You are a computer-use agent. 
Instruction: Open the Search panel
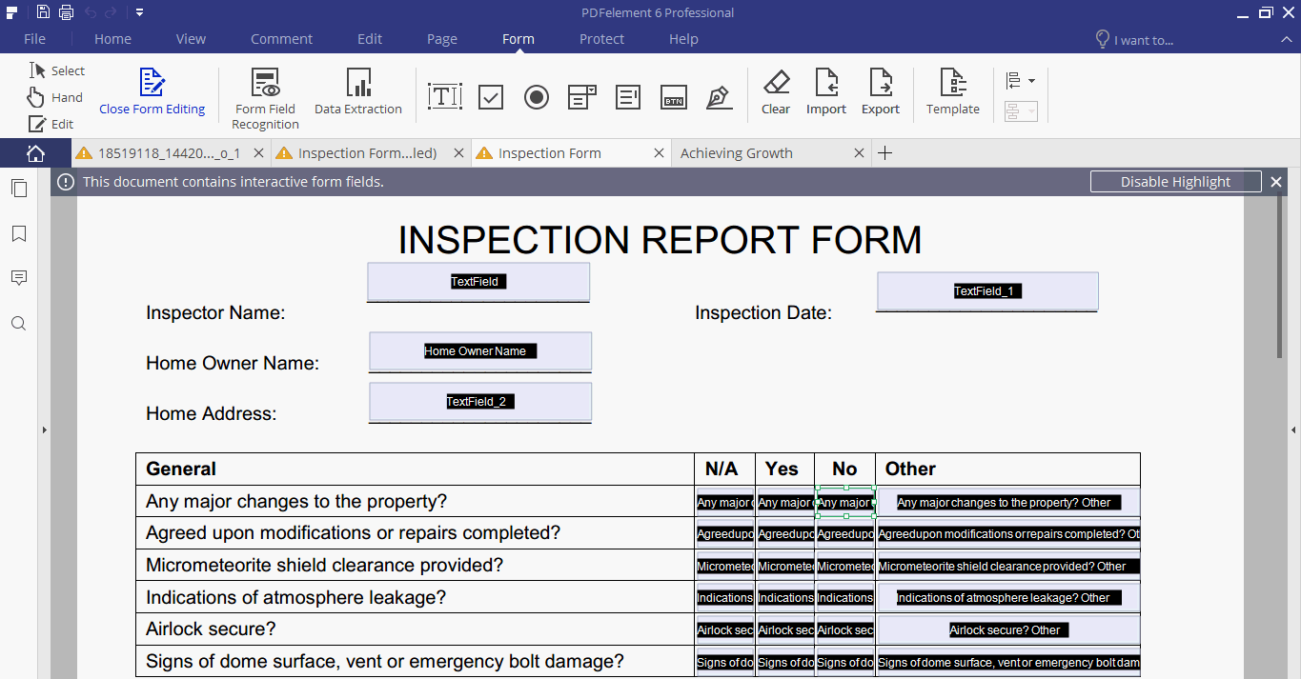pos(19,323)
